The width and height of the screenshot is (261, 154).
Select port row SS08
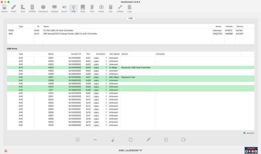point(131,119)
